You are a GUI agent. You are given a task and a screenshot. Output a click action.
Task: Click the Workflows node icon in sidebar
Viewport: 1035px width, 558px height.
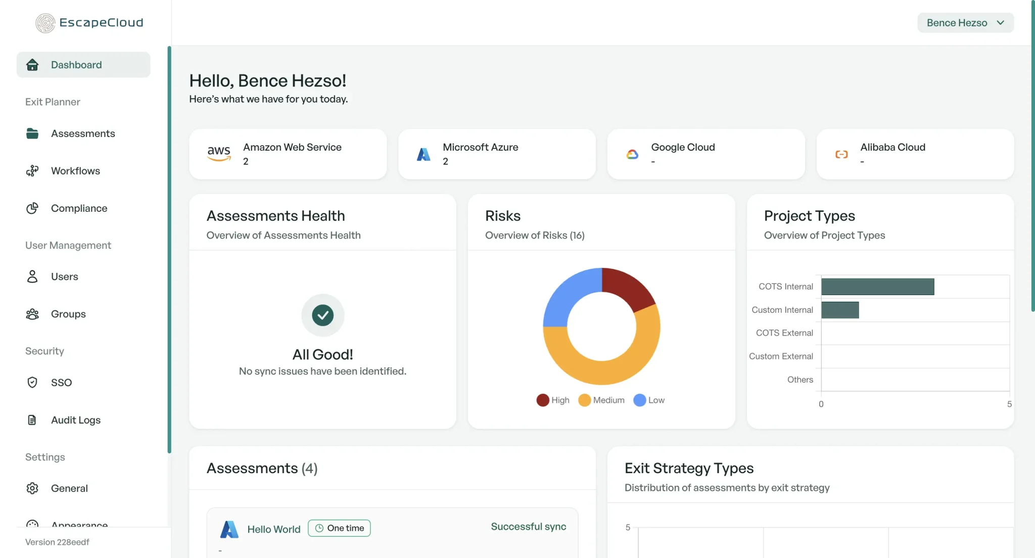click(x=32, y=171)
